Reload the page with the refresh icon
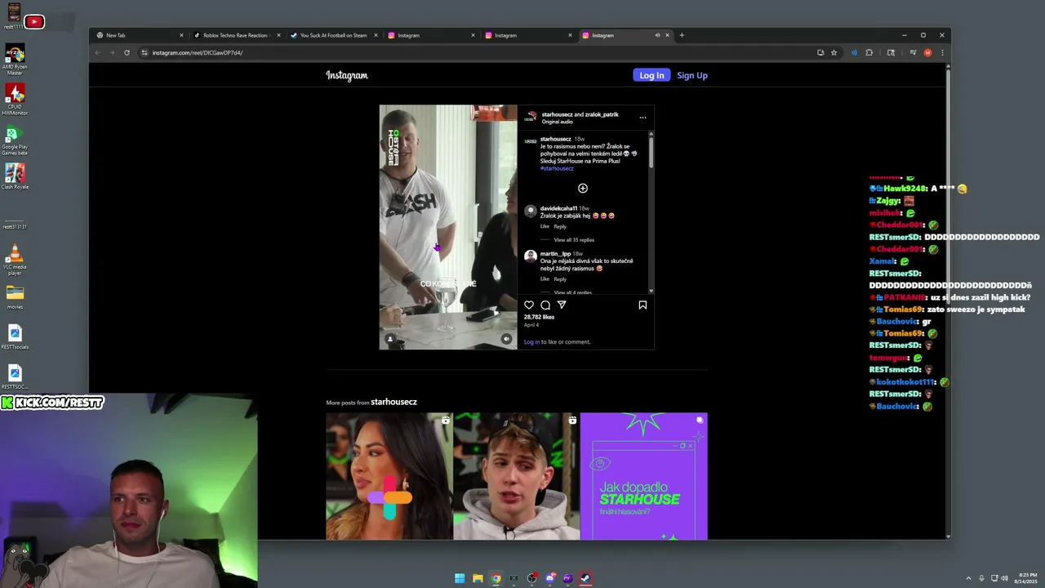The width and height of the screenshot is (1045, 588). pyautogui.click(x=127, y=52)
